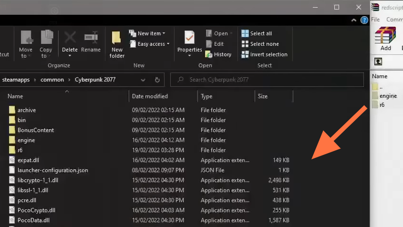Screen dimensions: 403x227
Task: Expand the Delete dropdown arrow
Action: (70, 56)
